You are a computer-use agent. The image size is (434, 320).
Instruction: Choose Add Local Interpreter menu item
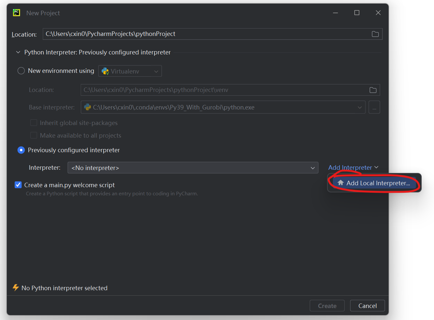pyautogui.click(x=378, y=183)
